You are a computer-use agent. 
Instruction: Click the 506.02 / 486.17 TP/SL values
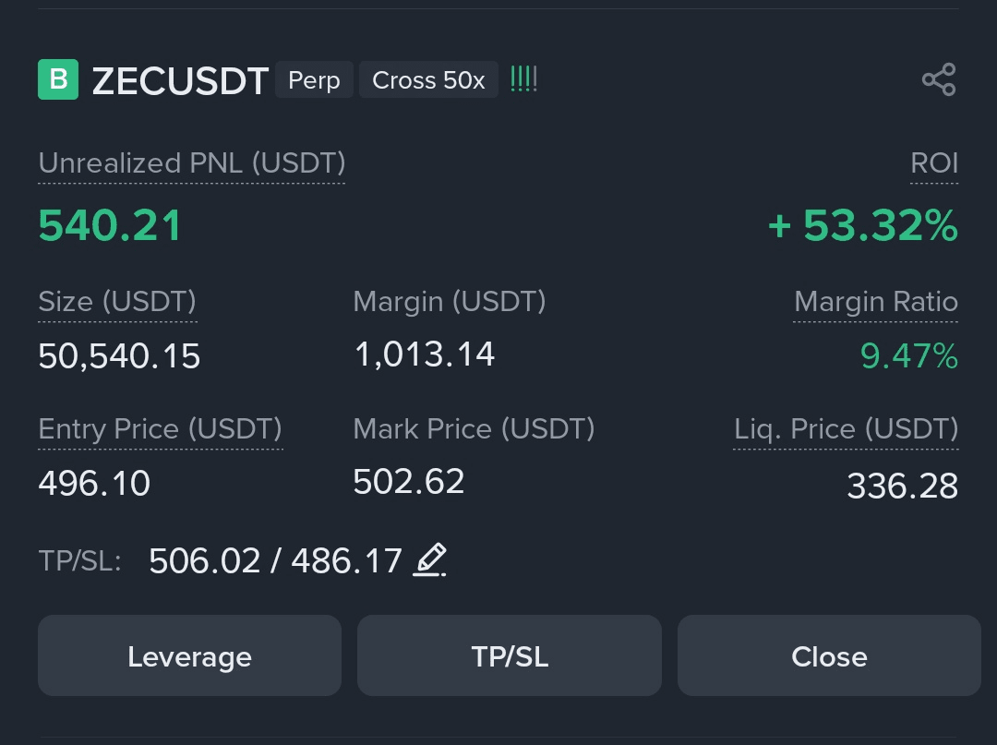click(275, 560)
